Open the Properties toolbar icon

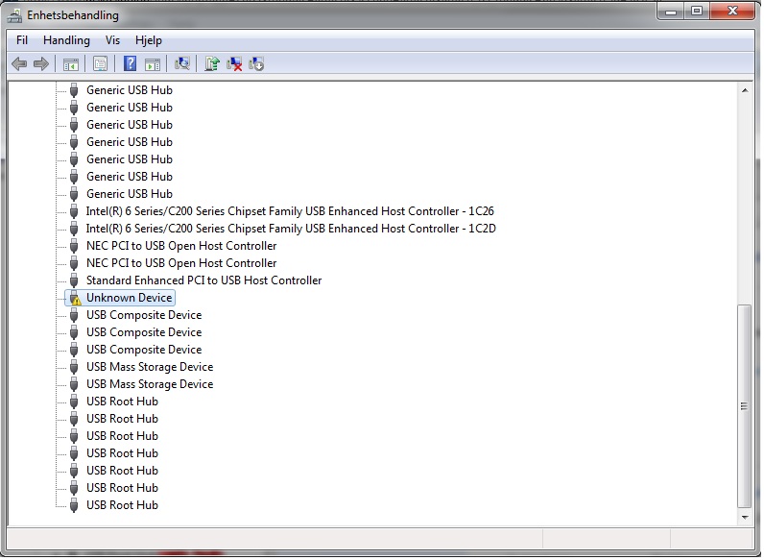[x=101, y=64]
